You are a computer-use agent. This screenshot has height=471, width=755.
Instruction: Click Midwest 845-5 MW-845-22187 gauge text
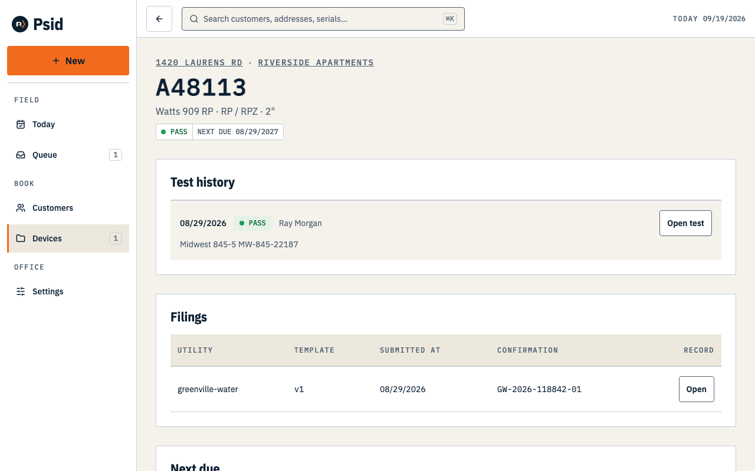click(x=239, y=244)
